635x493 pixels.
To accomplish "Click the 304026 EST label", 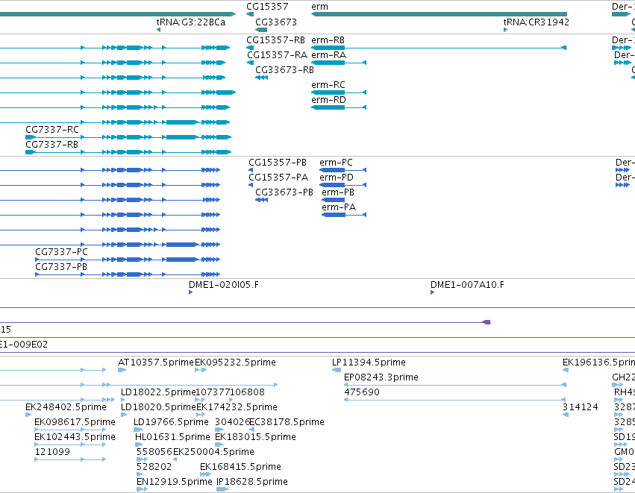I will coord(232,422).
